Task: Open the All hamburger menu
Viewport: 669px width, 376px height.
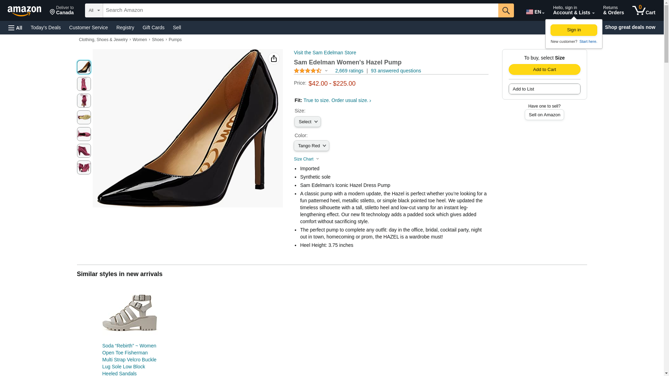Action: click(x=15, y=28)
